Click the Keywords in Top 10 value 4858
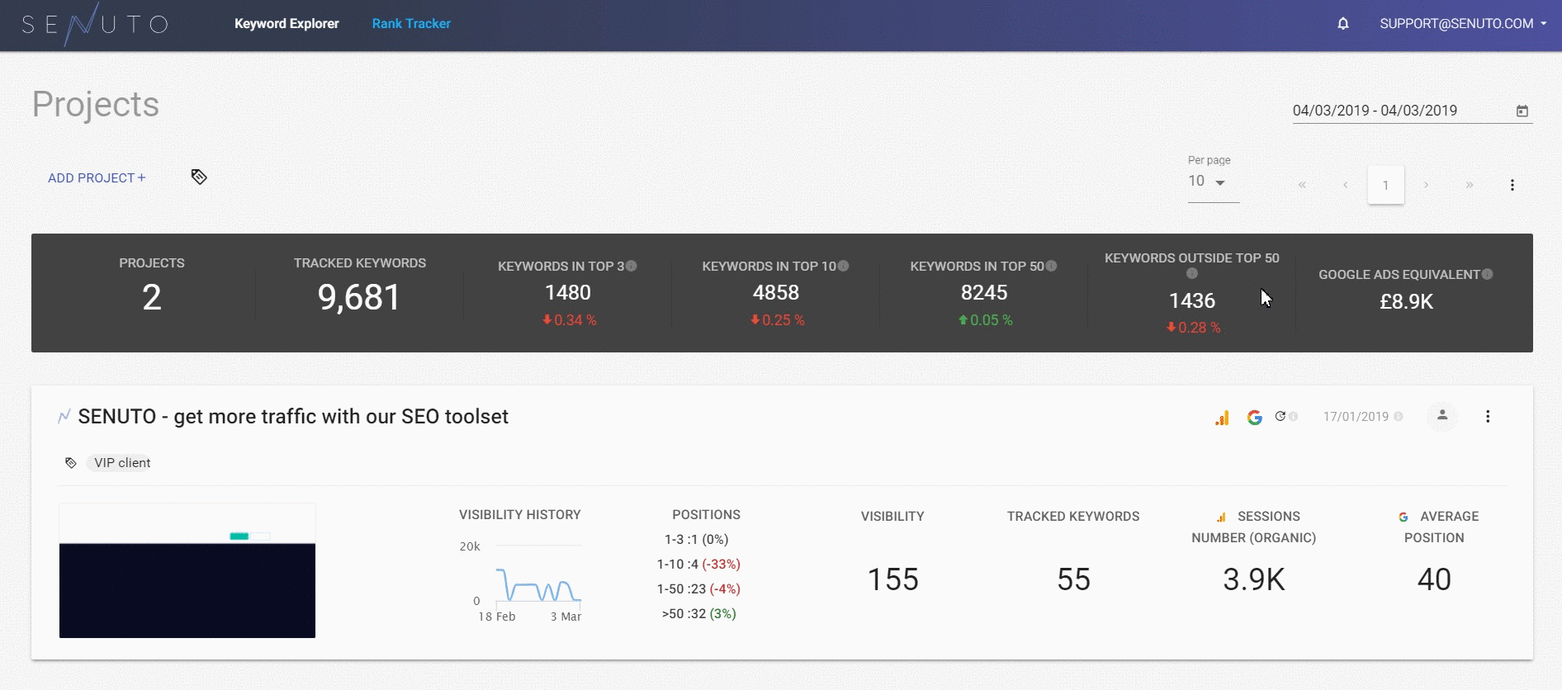 tap(776, 293)
